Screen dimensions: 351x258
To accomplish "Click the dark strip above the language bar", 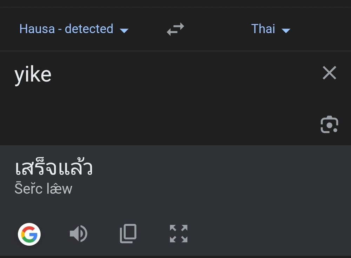I will click(175, 4).
